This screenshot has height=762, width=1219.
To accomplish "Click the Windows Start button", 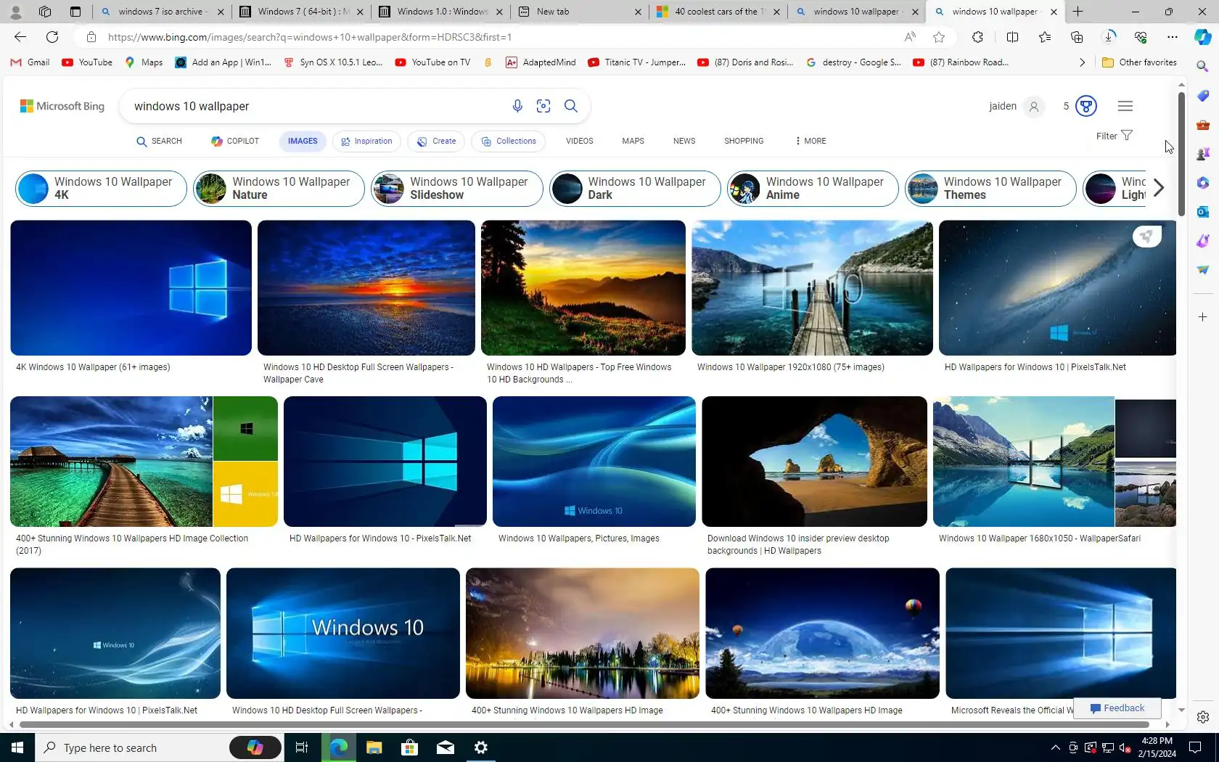I will [17, 747].
